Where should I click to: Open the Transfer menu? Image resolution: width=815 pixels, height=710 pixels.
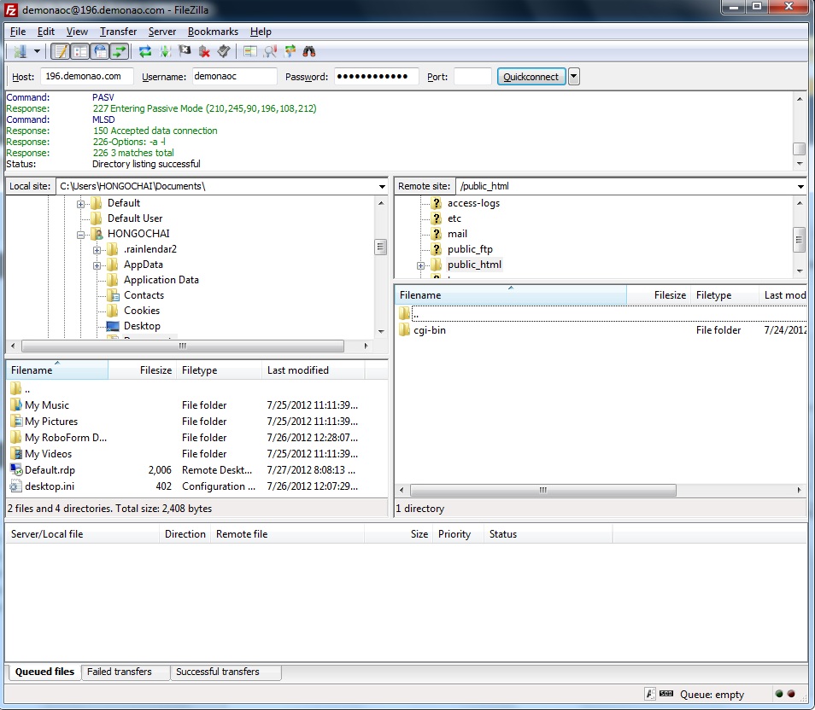click(118, 32)
